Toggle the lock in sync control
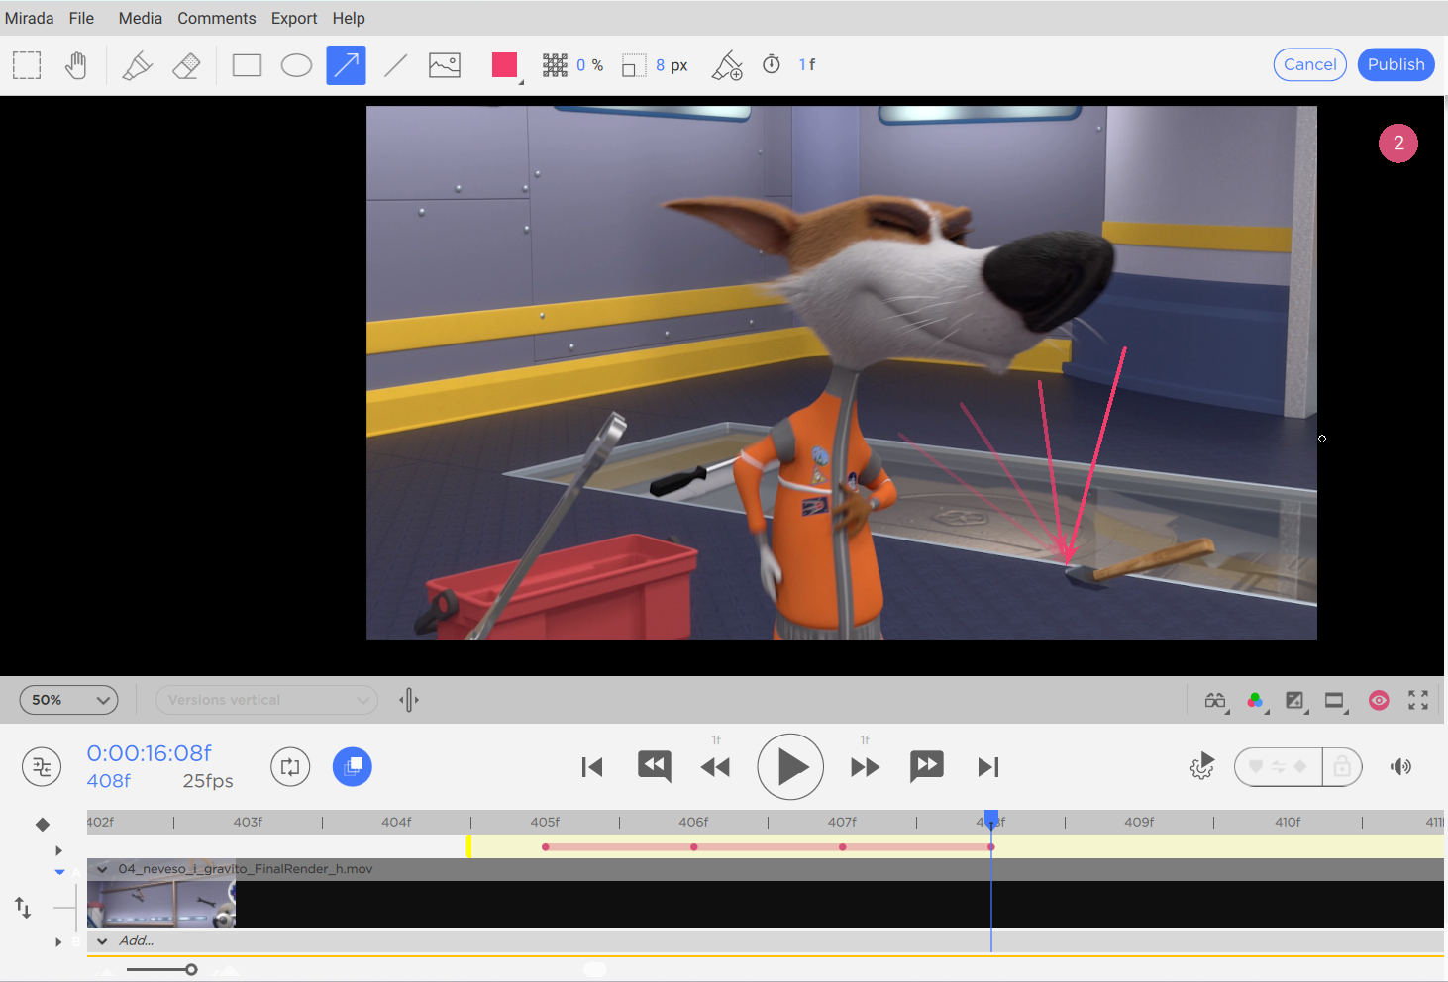The image size is (1448, 982). pyautogui.click(x=1342, y=766)
